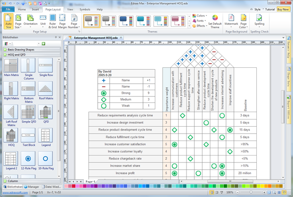Select the Legend shape
The width and height of the screenshot is (293, 197).
click(x=46, y=138)
